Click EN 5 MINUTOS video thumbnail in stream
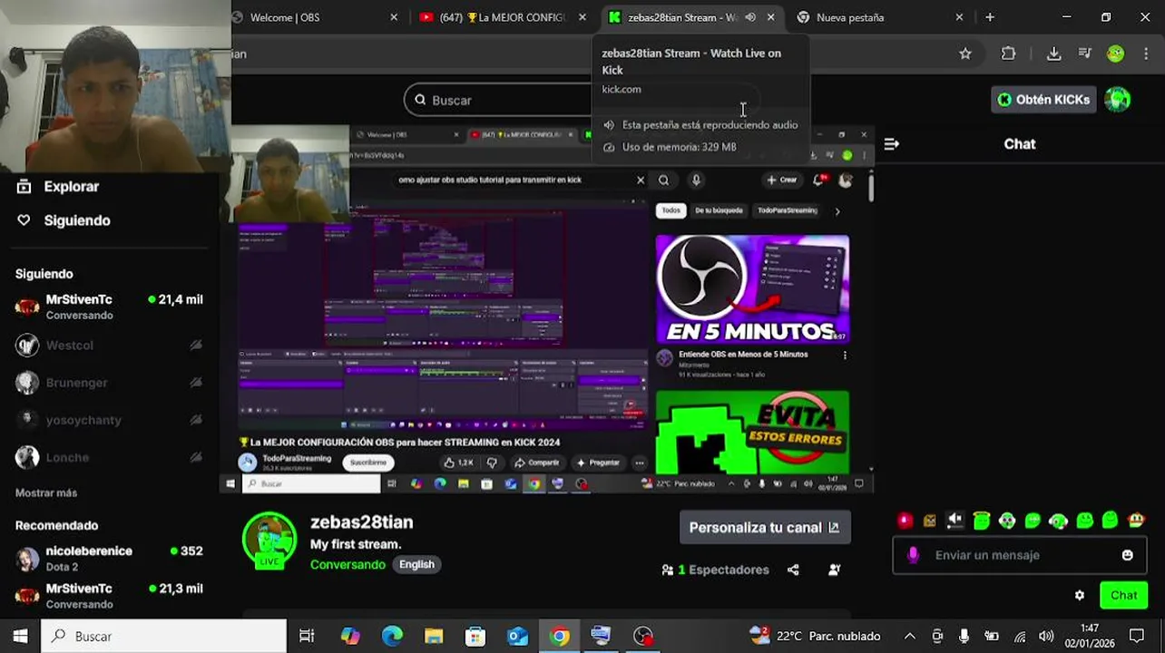The image size is (1165, 653). tap(752, 288)
